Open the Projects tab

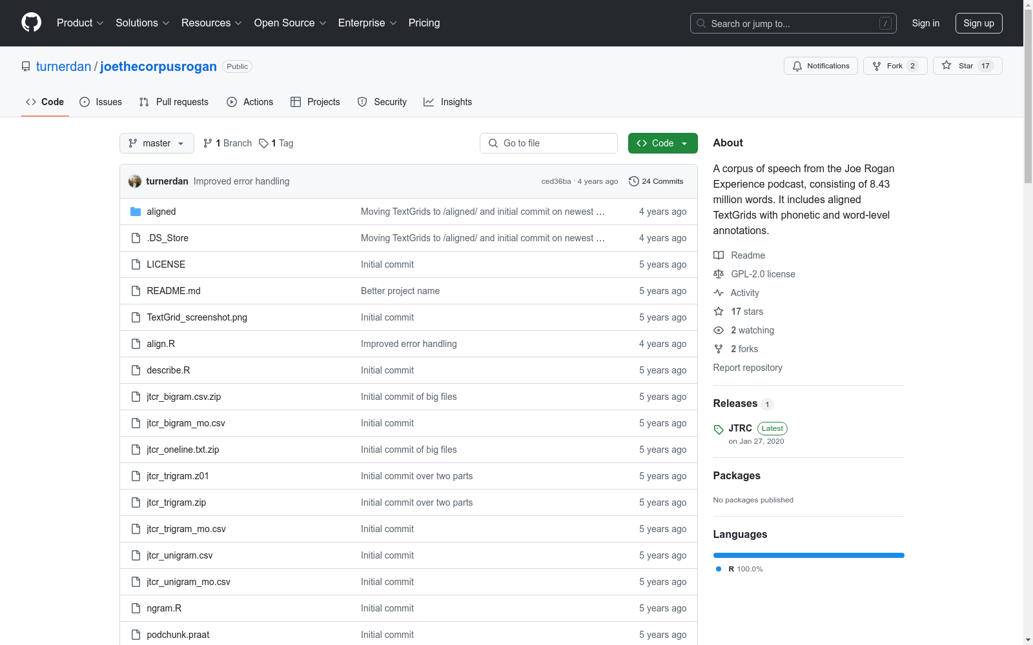(315, 102)
